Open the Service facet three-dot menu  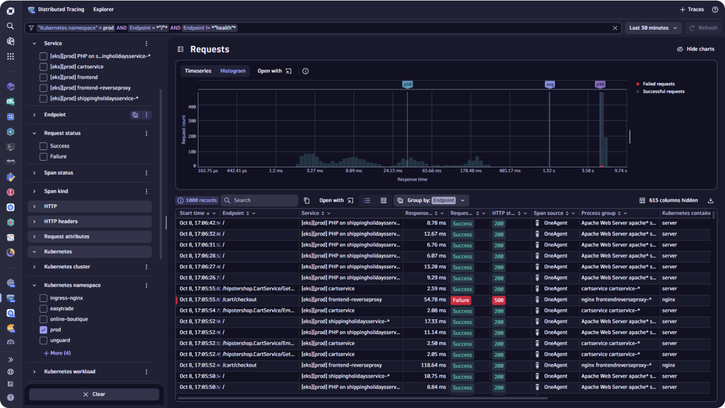146,43
